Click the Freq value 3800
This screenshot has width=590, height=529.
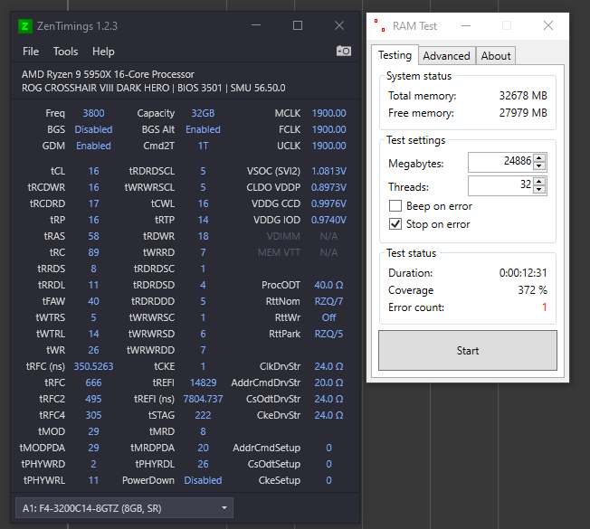click(x=93, y=113)
